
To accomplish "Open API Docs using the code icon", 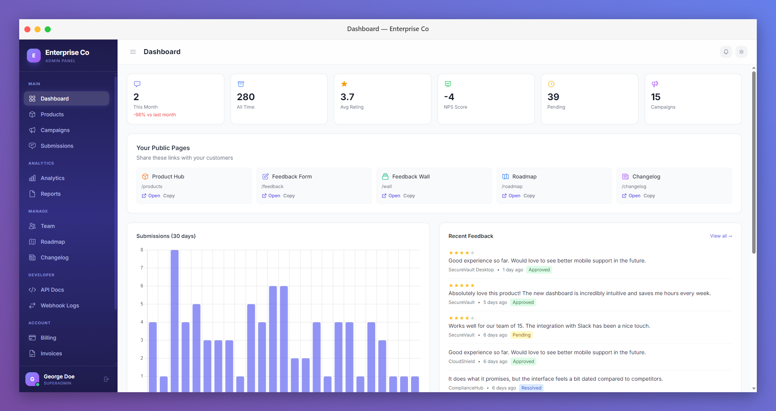I will (x=33, y=290).
